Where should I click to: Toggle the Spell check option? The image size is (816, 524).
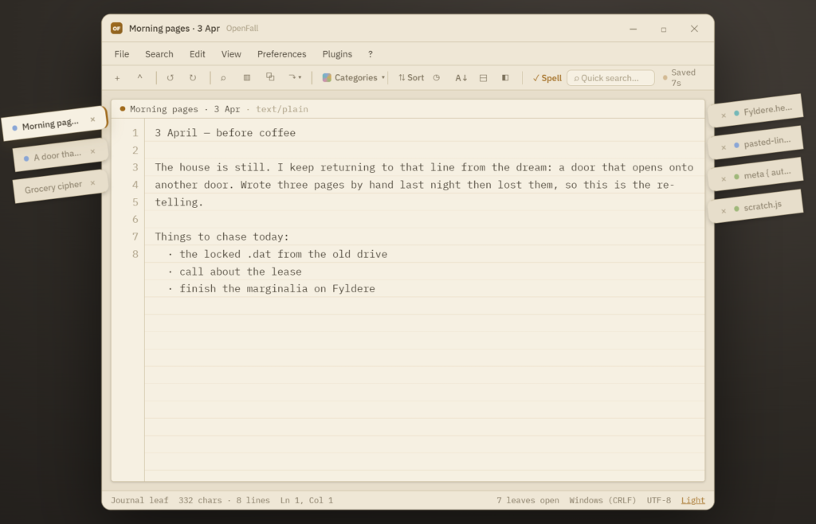(x=547, y=78)
